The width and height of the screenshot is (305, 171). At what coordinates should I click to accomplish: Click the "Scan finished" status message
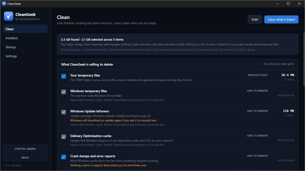click(107, 23)
